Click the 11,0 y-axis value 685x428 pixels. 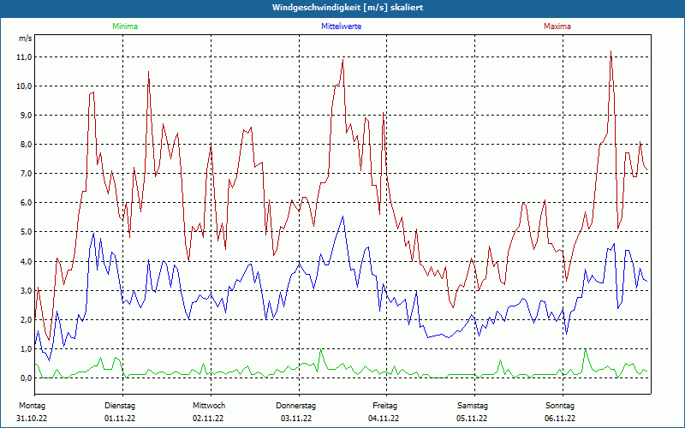pyautogui.click(x=25, y=57)
